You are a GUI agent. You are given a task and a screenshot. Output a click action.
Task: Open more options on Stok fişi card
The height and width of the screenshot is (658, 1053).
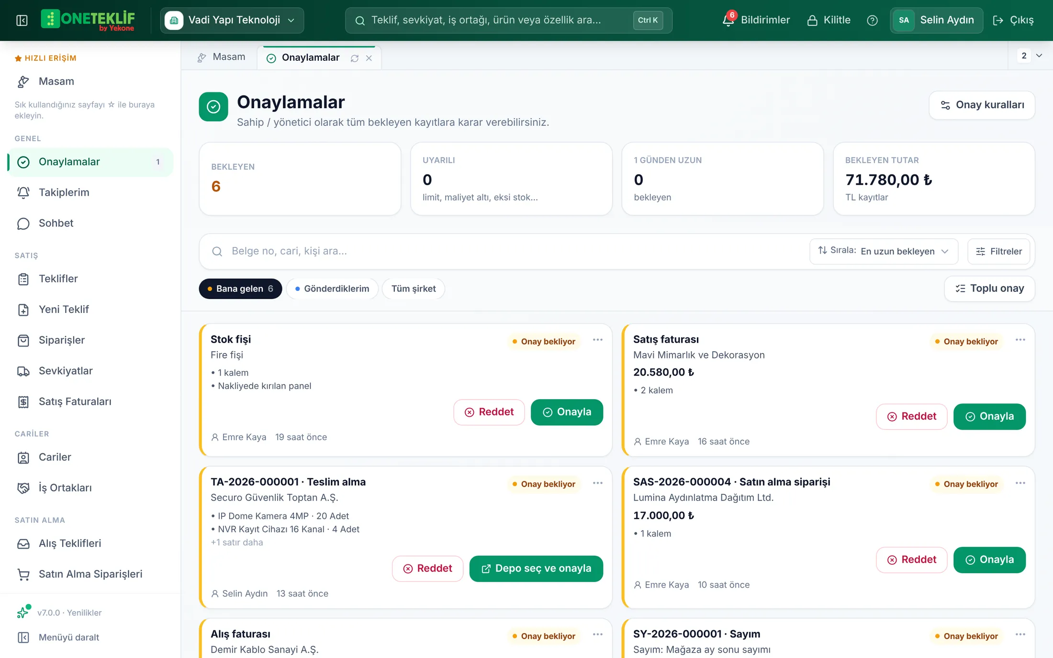(x=597, y=340)
